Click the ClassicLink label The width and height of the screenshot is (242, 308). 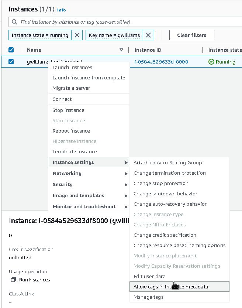coord(21,294)
